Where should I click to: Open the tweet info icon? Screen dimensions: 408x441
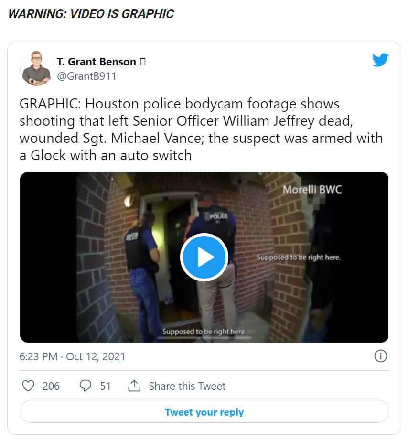pos(380,356)
